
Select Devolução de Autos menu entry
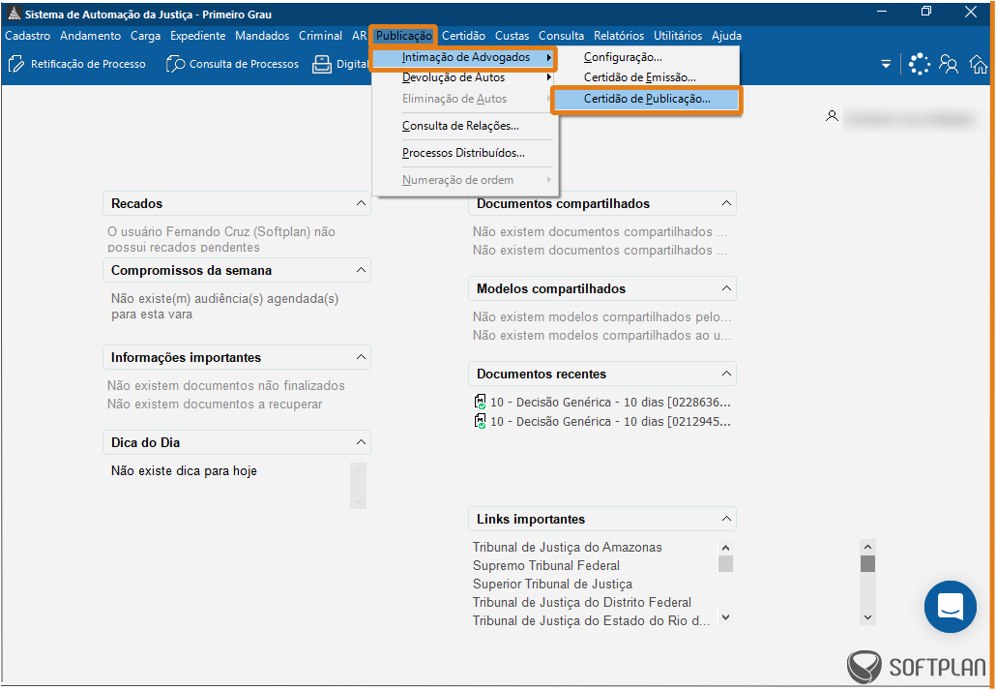point(464,77)
